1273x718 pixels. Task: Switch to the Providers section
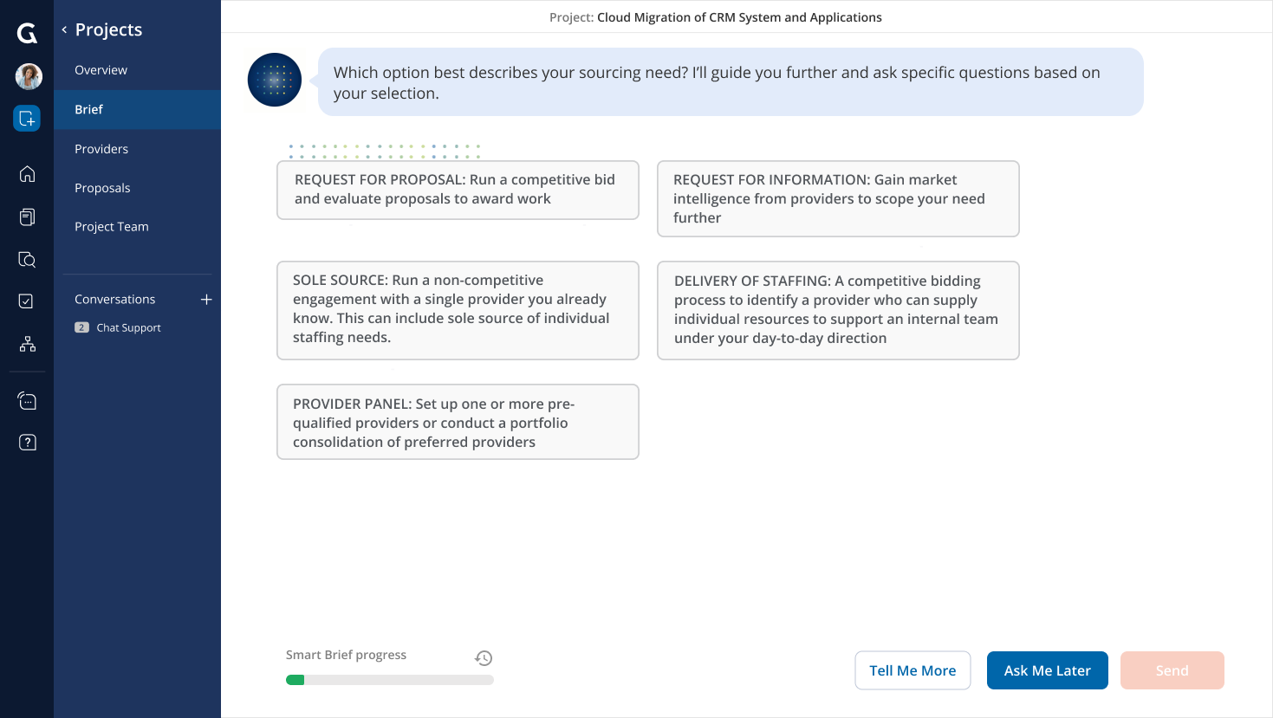(x=101, y=148)
